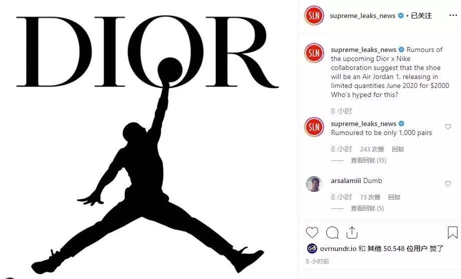Like the 'Rumoured to be only 1,000 pairs' comment

tap(448, 126)
